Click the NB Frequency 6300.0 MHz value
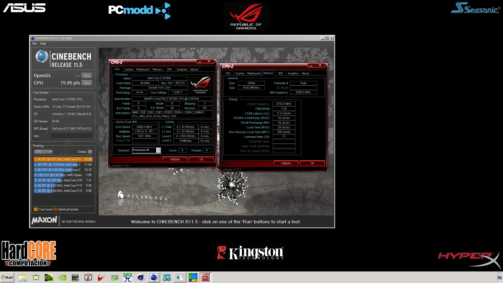Screen dimensions: 503x283 [303, 92]
